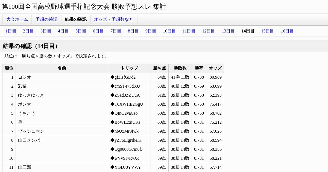This screenshot has width=328, height=172.
Task: Open results for 5日目
Action: coord(81,31)
